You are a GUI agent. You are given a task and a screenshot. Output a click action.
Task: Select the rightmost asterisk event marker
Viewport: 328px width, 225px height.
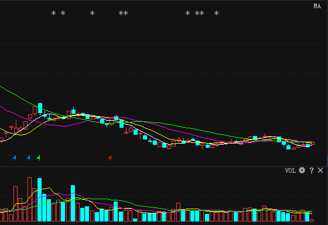click(216, 13)
